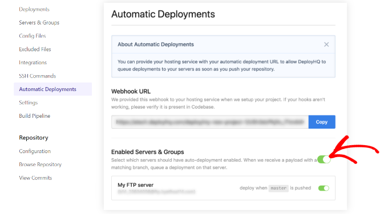Viewport: 388px width, 214px height.
Task: Open Integrations in the sidebar
Action: tap(33, 63)
